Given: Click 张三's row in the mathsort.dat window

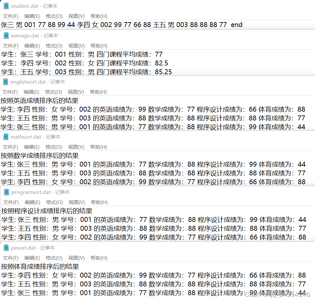Looking at the screenshot, I should point(153,164).
